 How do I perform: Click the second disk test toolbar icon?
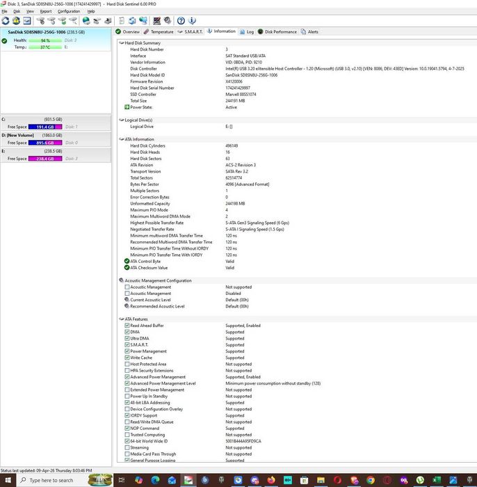(x=51, y=21)
